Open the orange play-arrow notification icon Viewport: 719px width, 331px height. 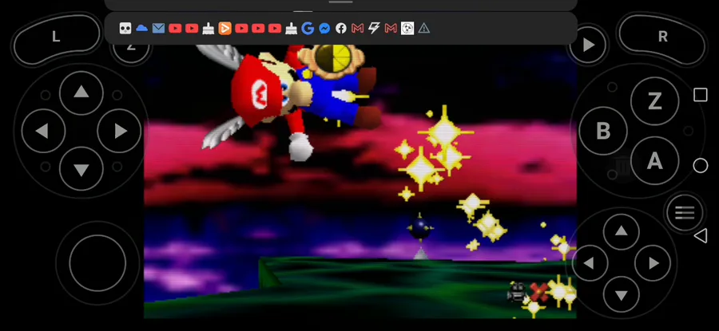[x=224, y=29]
